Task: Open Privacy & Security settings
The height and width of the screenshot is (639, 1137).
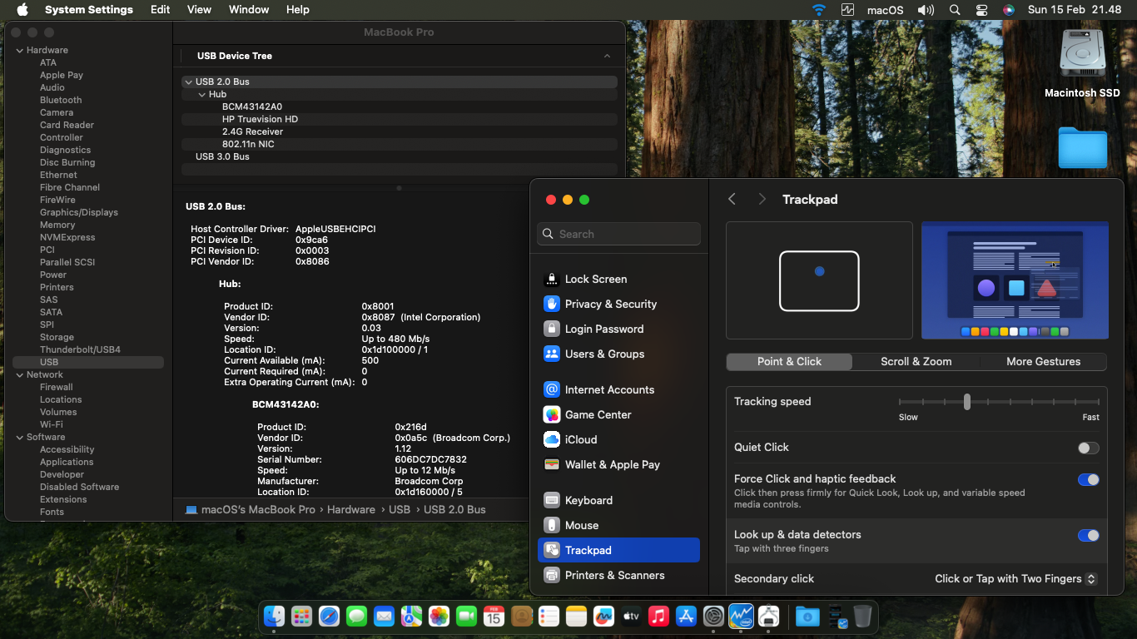Action: coord(618,304)
